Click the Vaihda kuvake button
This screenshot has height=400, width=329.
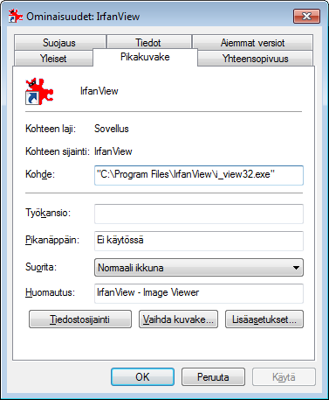[x=178, y=319]
